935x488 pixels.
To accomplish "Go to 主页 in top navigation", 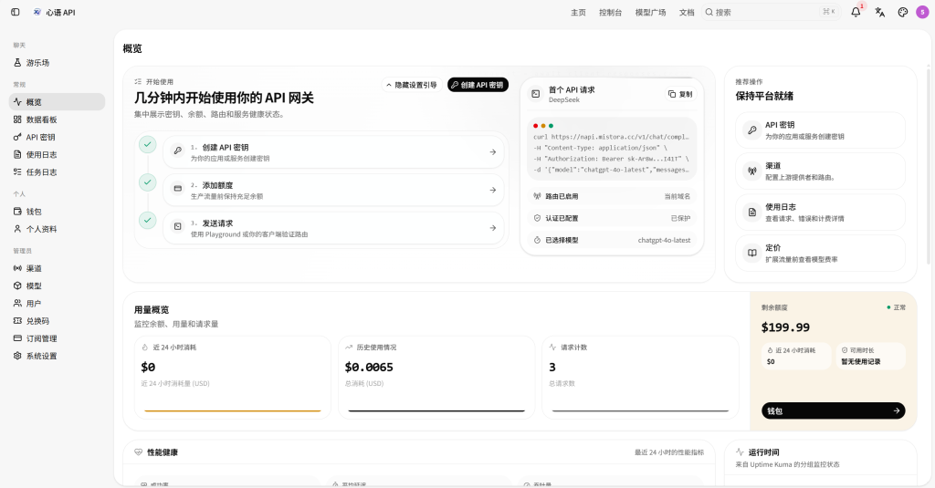I will point(578,13).
